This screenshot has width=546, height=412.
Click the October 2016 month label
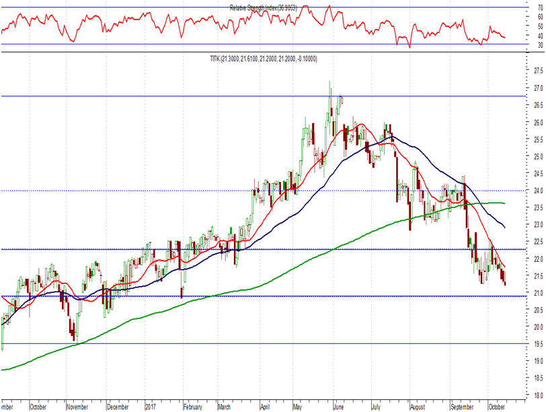(x=38, y=407)
